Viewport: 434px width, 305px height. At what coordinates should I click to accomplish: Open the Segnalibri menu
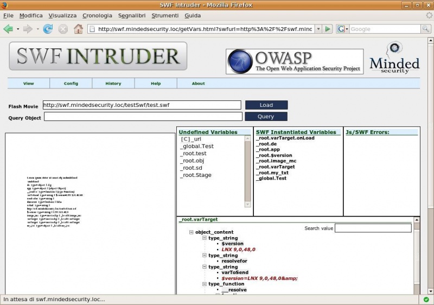[x=132, y=16]
